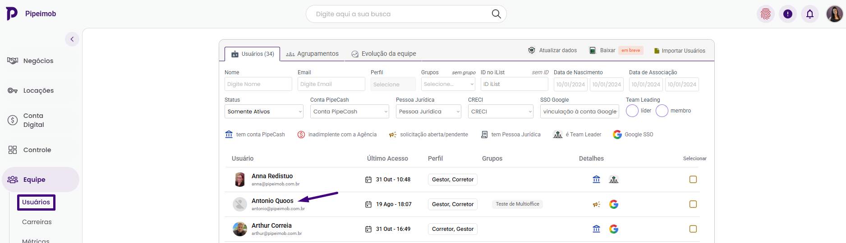The height and width of the screenshot is (243, 846).
Task: Click the search magnifier icon
Action: coord(496,14)
